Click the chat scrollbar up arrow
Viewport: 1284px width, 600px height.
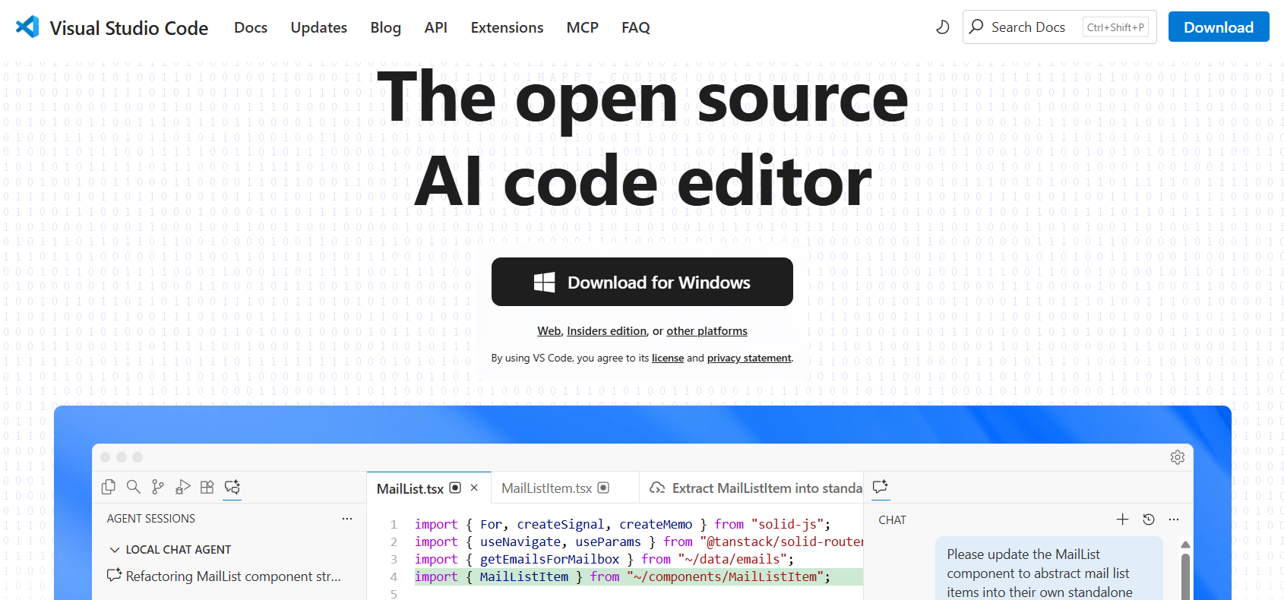tap(1185, 545)
